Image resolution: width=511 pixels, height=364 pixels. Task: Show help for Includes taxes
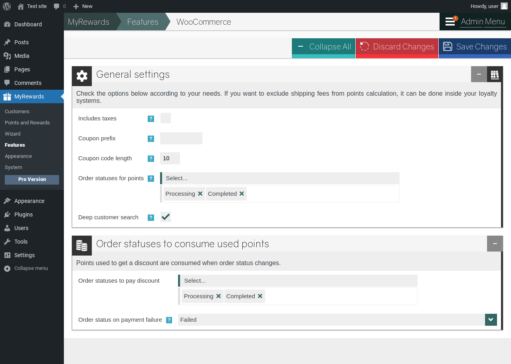[x=151, y=119]
